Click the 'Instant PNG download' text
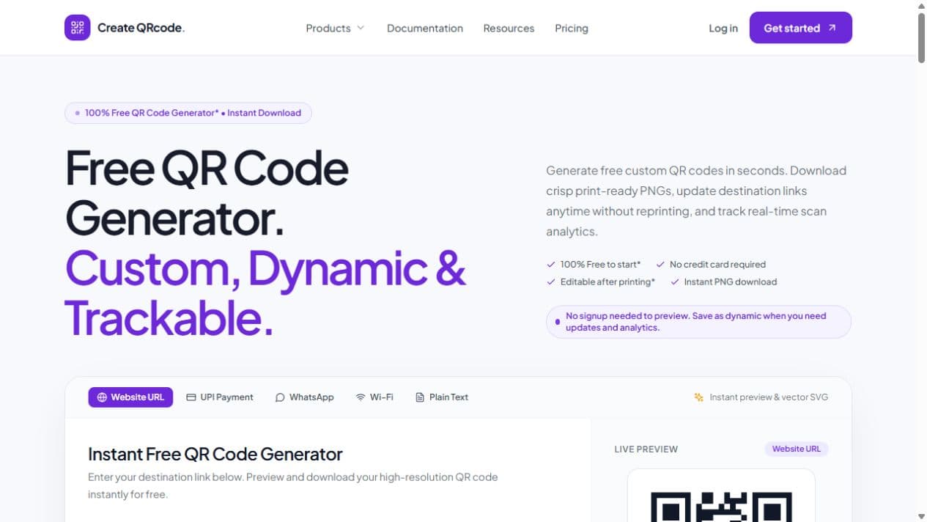 [x=731, y=282]
